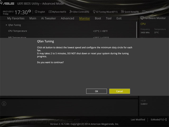Click the main list vertical scrollbar
169x127 pixels.
[137, 30]
